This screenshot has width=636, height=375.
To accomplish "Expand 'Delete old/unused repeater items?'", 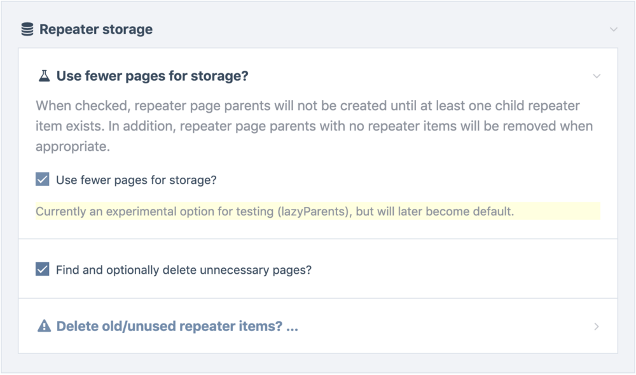I will [x=595, y=325].
